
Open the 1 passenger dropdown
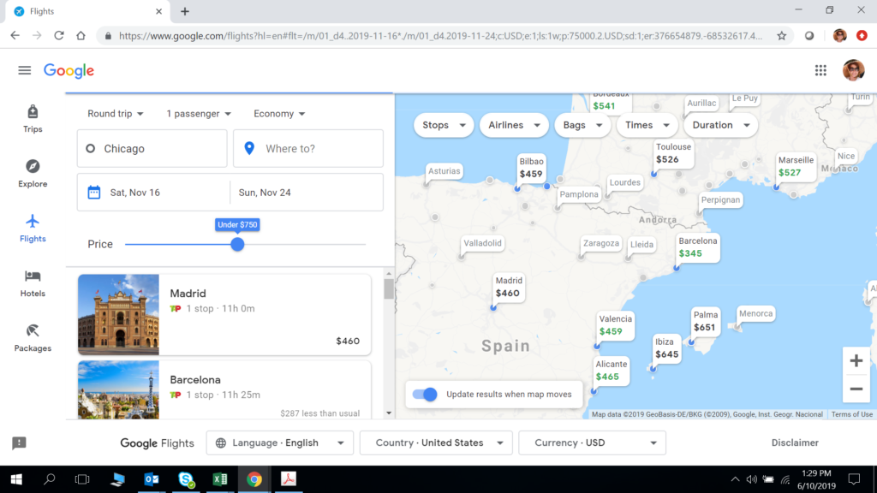pos(199,114)
